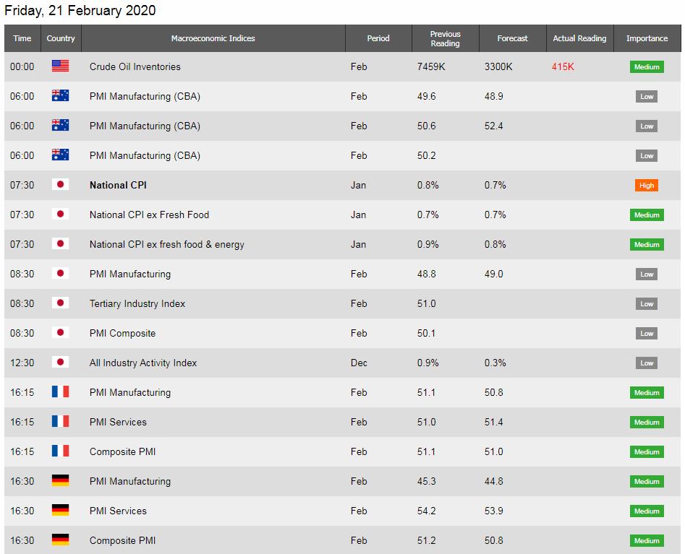This screenshot has width=685, height=554.
Task: Select the Importance column header
Action: click(x=647, y=38)
